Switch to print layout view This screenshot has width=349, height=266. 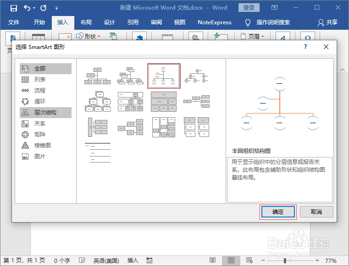(231, 260)
